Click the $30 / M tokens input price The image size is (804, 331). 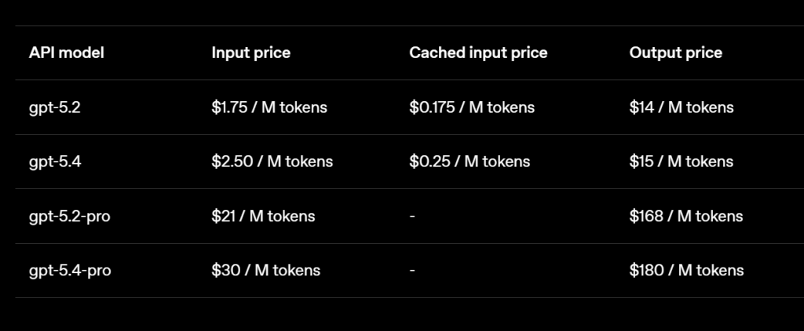(x=265, y=270)
